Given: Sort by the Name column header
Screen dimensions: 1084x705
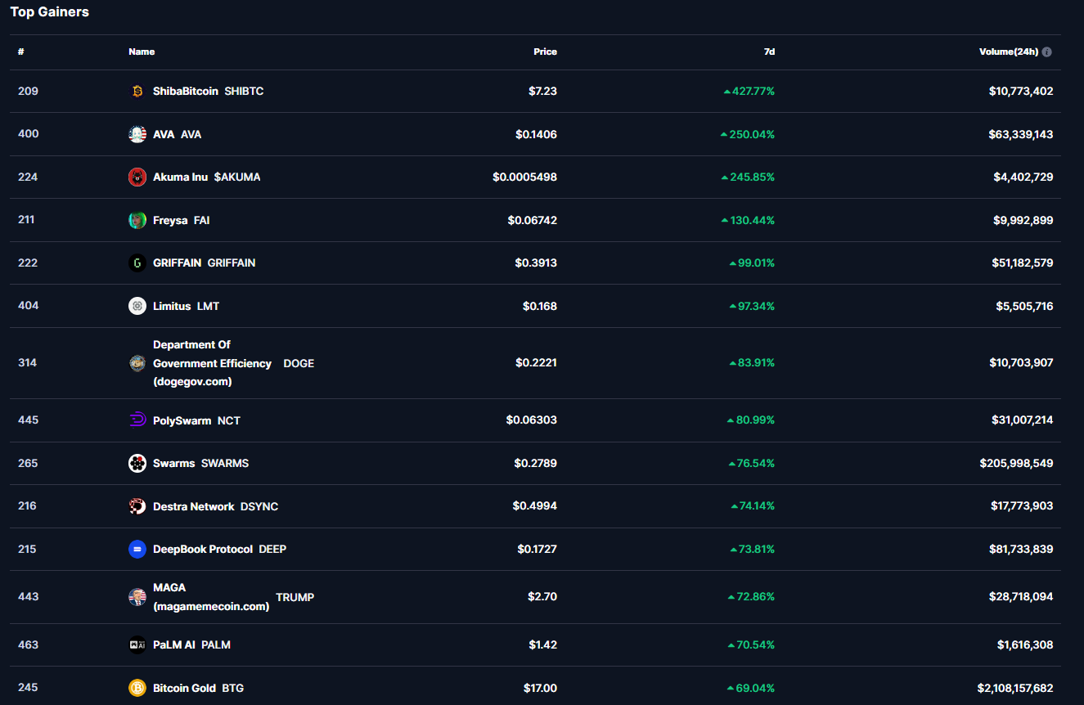Looking at the screenshot, I should (x=142, y=52).
